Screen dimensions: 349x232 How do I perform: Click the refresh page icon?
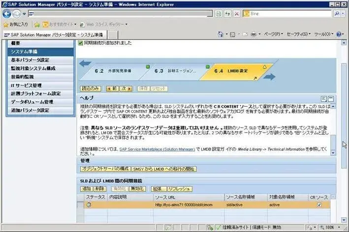[227, 14]
